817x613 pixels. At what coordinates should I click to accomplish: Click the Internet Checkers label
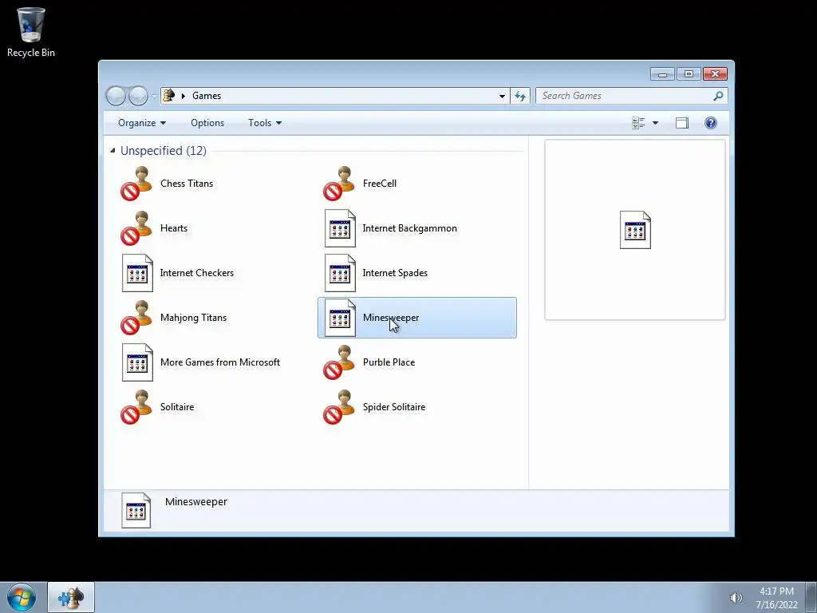(196, 273)
